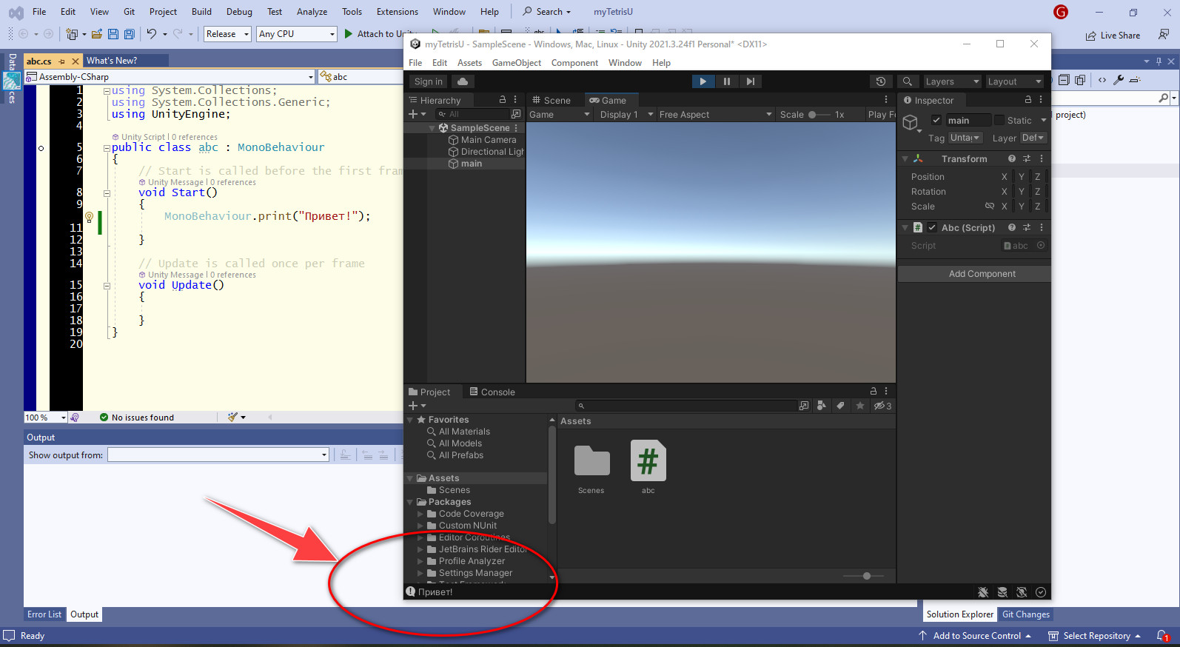Click the game object cube icon in Inspector
Screen dimensions: 1180x647
pyautogui.click(x=911, y=122)
